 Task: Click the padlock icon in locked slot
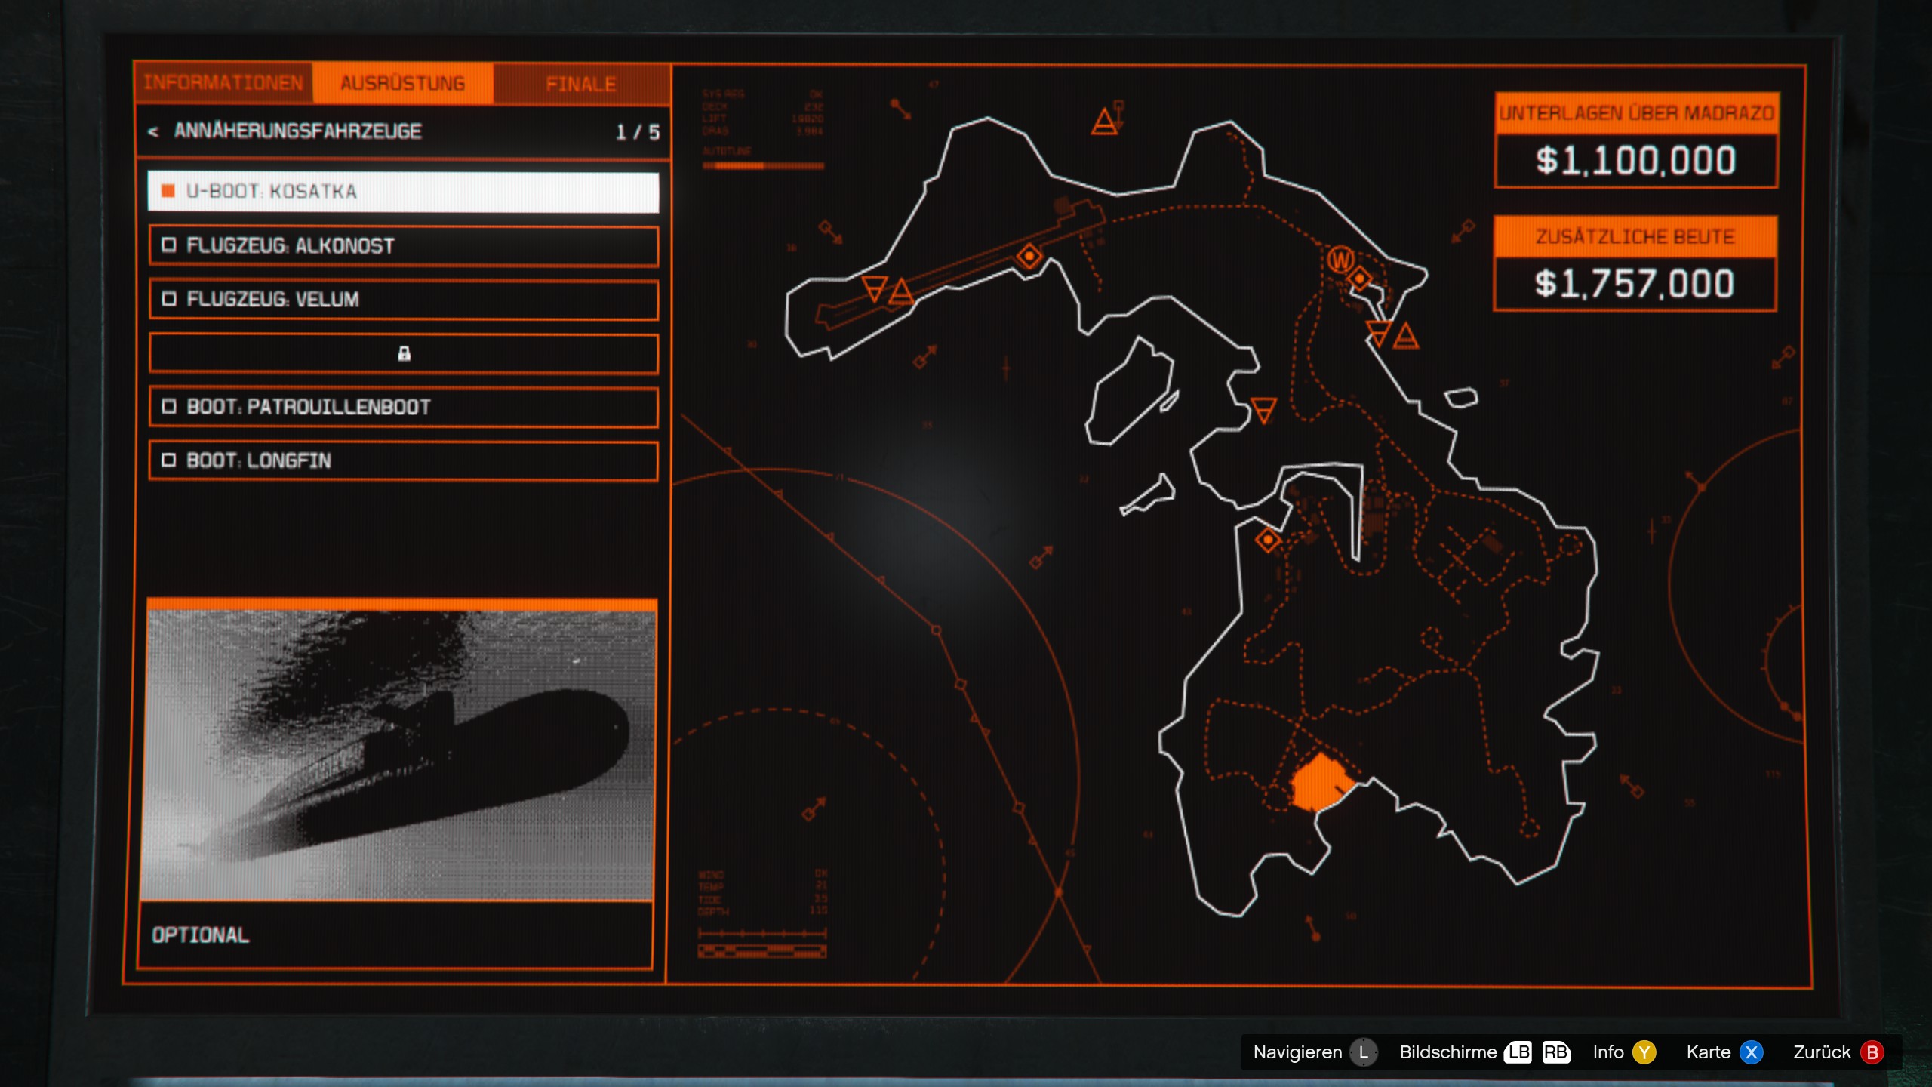(404, 353)
